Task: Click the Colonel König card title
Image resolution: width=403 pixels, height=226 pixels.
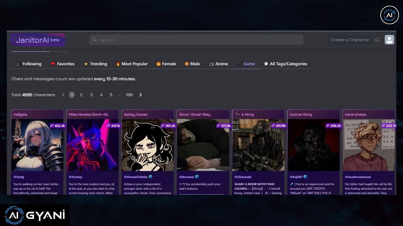Action: pos(301,115)
